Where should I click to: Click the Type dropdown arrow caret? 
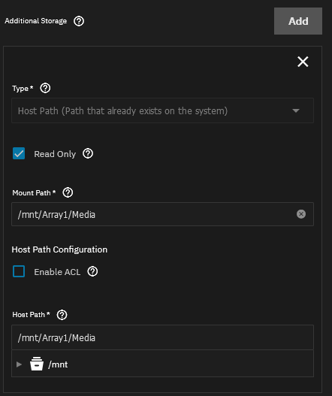tap(296, 110)
